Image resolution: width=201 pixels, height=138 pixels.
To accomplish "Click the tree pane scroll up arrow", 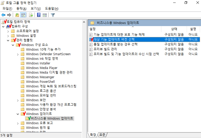I will pyautogui.click(x=84, y=22).
